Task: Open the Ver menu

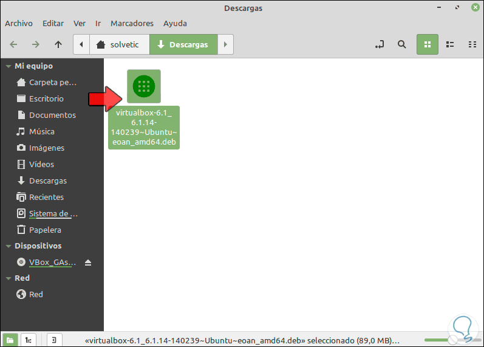Action: pyautogui.click(x=80, y=23)
